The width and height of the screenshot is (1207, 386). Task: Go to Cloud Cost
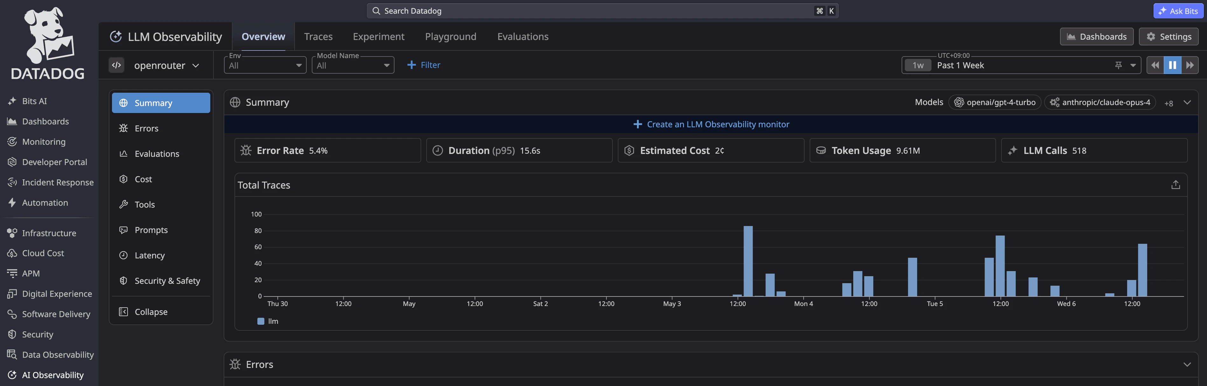pos(36,253)
